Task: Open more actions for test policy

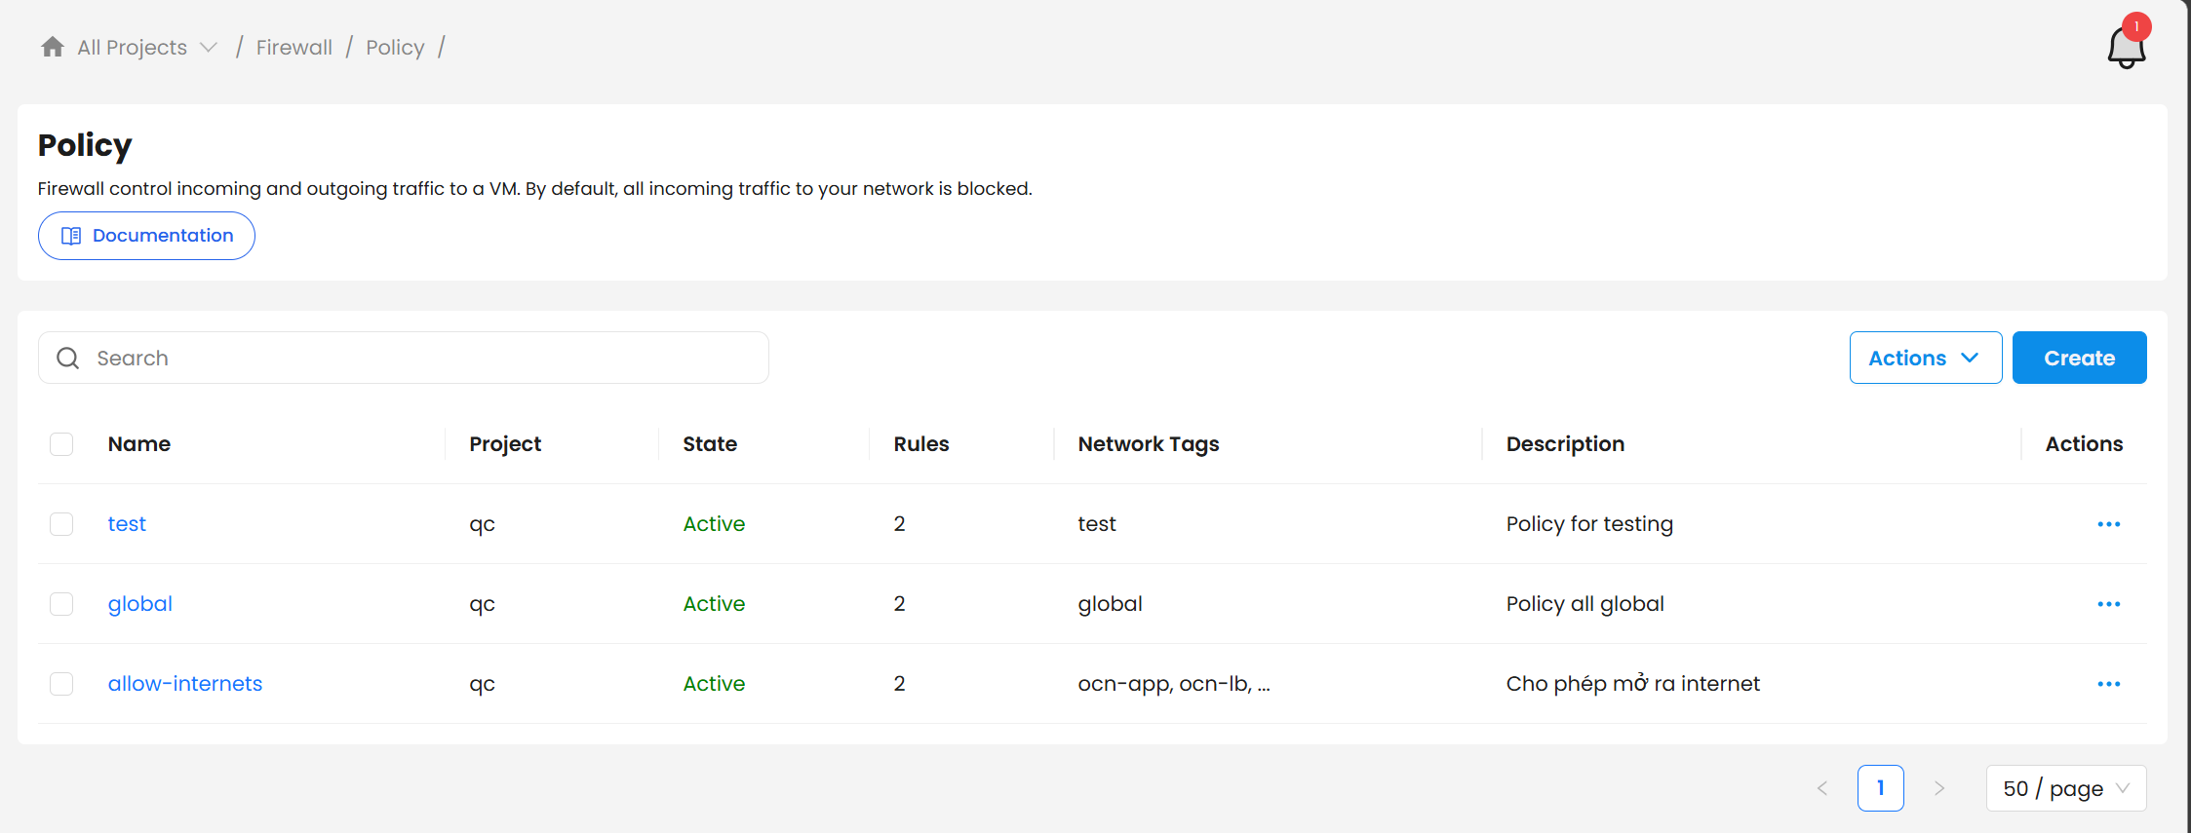Action: (x=2108, y=524)
